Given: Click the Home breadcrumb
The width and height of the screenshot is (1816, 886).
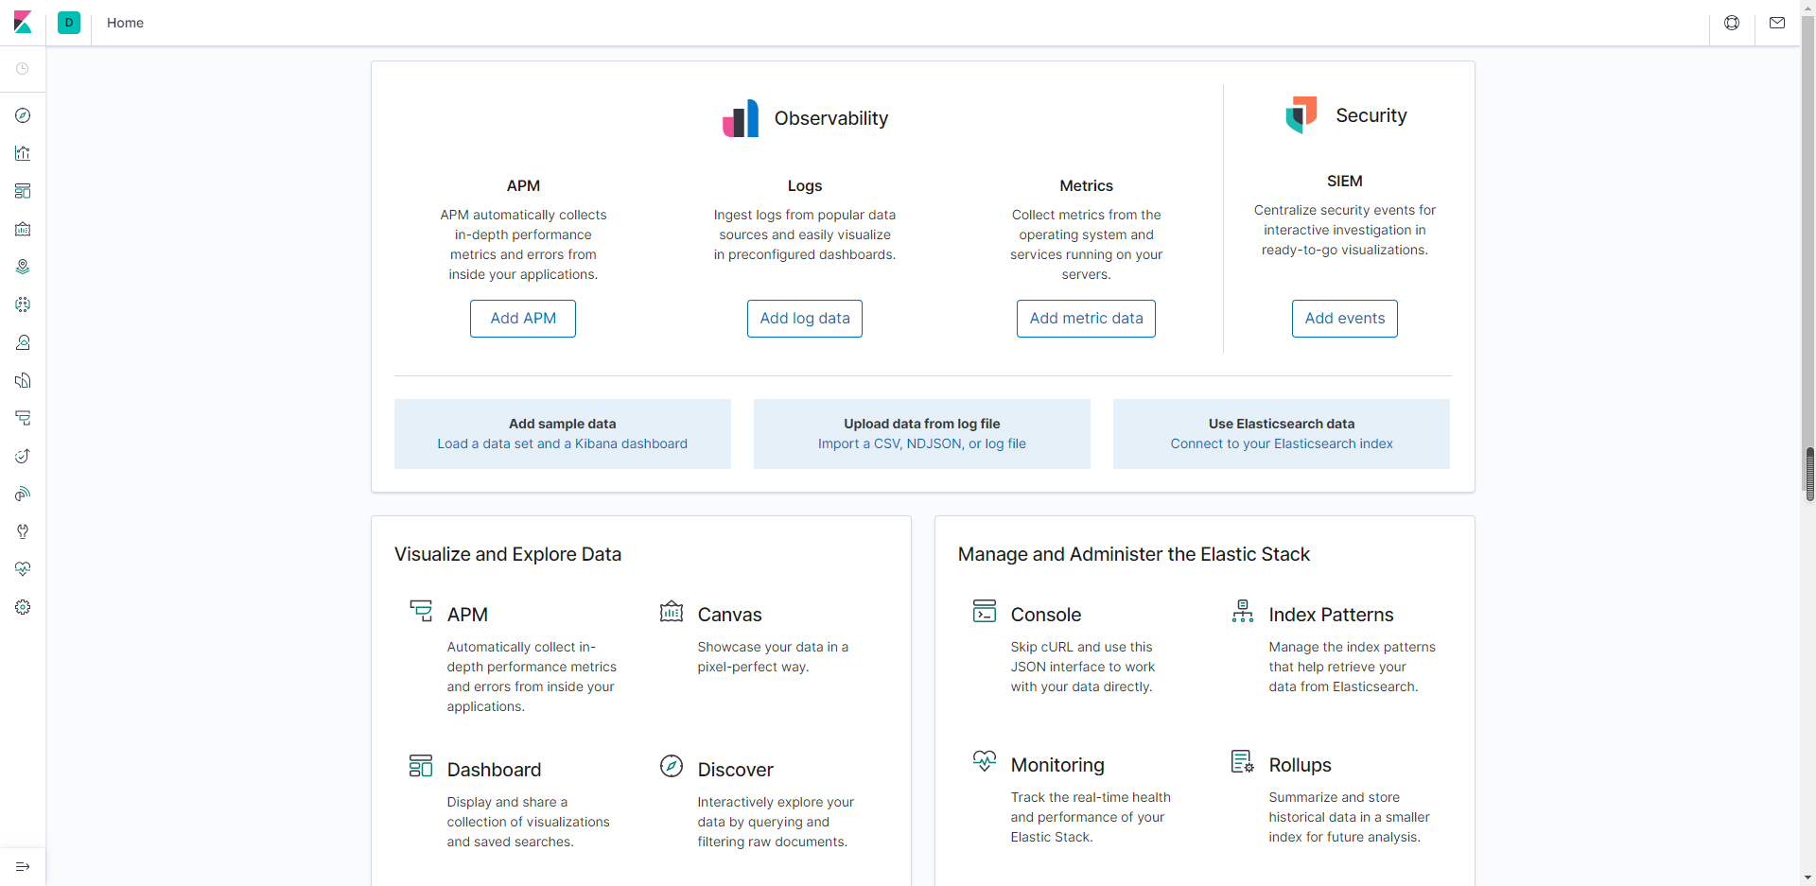Looking at the screenshot, I should [x=125, y=23].
